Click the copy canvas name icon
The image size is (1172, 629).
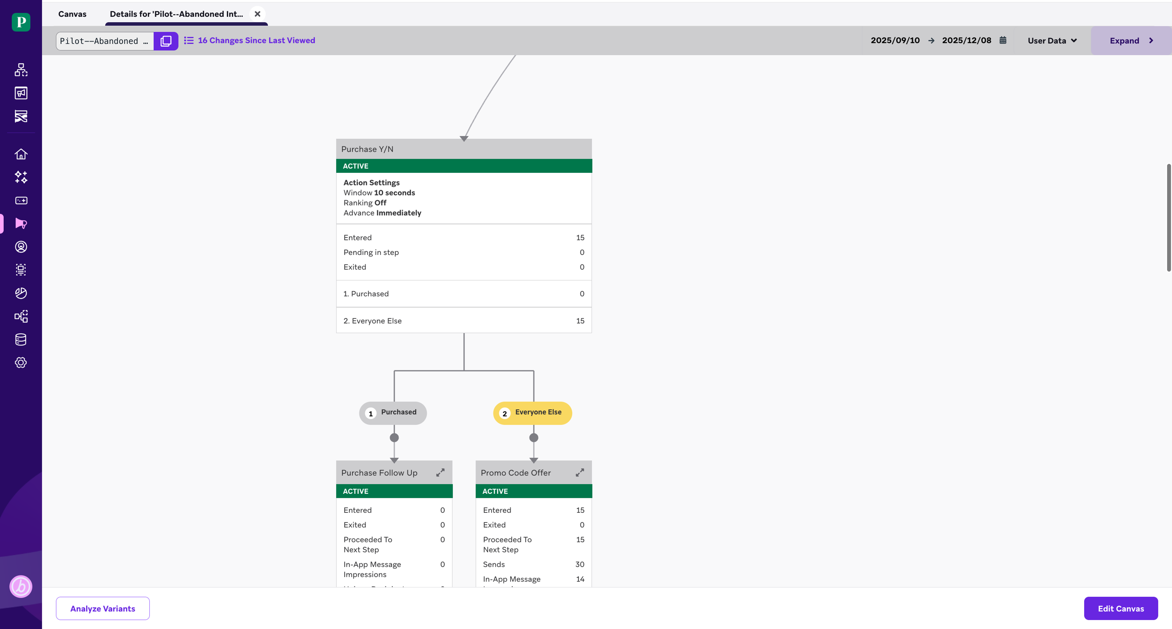pos(166,41)
